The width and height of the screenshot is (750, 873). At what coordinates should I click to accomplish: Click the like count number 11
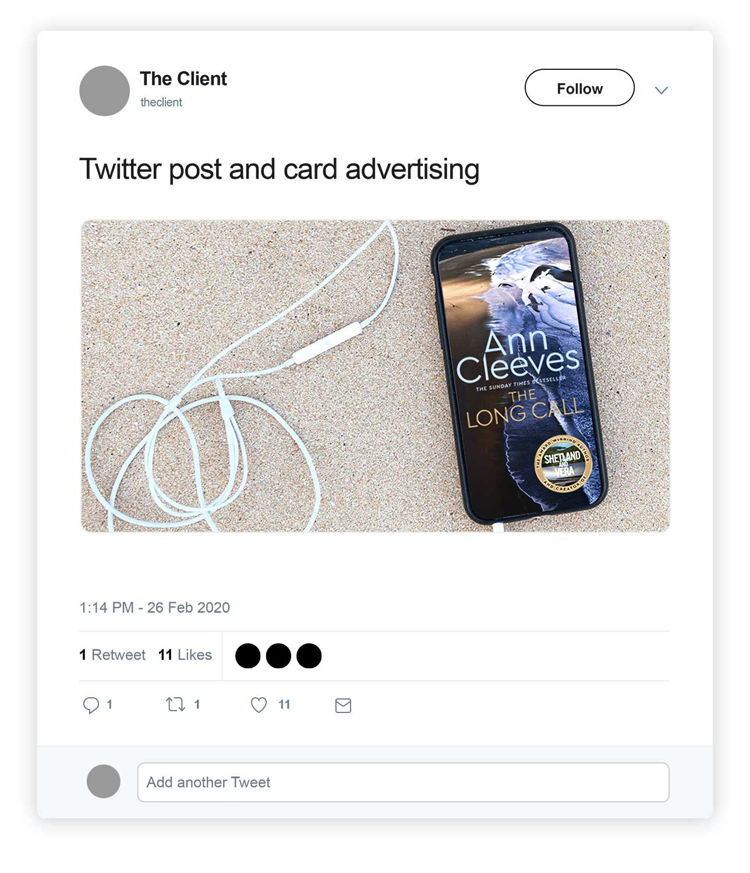(x=284, y=705)
